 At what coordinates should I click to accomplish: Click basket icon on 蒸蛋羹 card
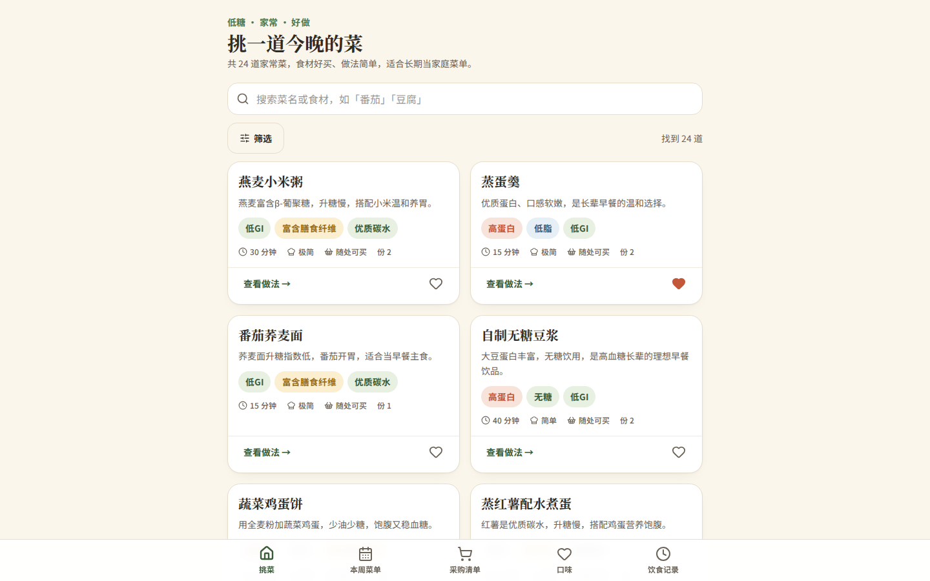pyautogui.click(x=572, y=252)
